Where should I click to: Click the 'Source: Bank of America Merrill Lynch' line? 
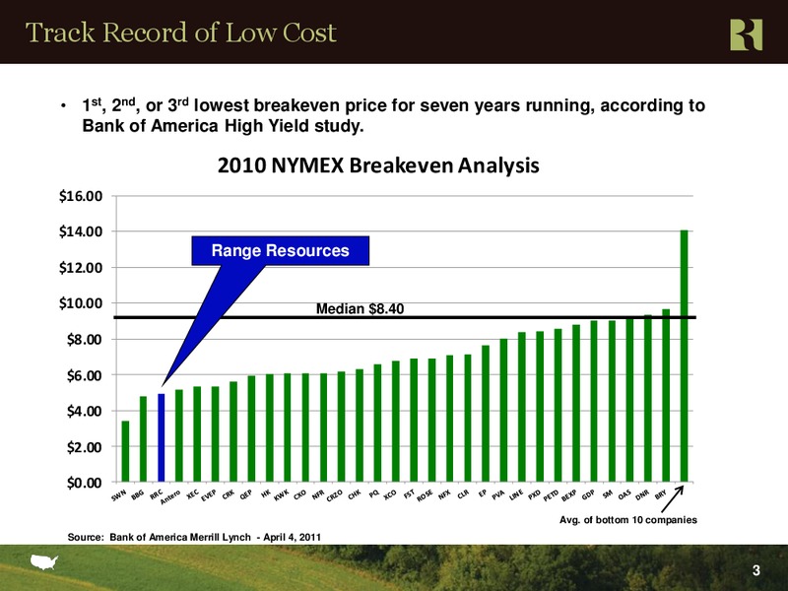click(x=194, y=537)
